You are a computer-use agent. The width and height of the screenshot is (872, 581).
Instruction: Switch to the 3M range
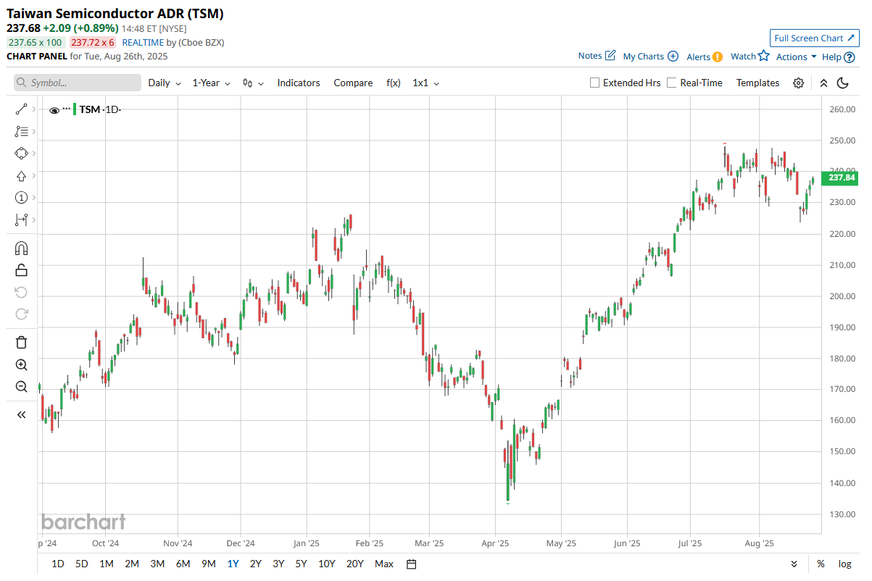click(157, 564)
